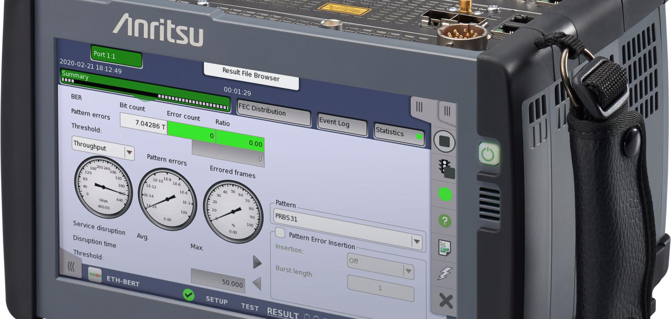Tap the stop test icon in the sidebar
671x319 pixels.
click(x=444, y=142)
